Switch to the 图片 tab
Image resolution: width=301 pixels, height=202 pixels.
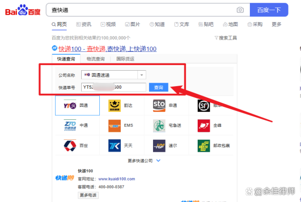pos(132,25)
